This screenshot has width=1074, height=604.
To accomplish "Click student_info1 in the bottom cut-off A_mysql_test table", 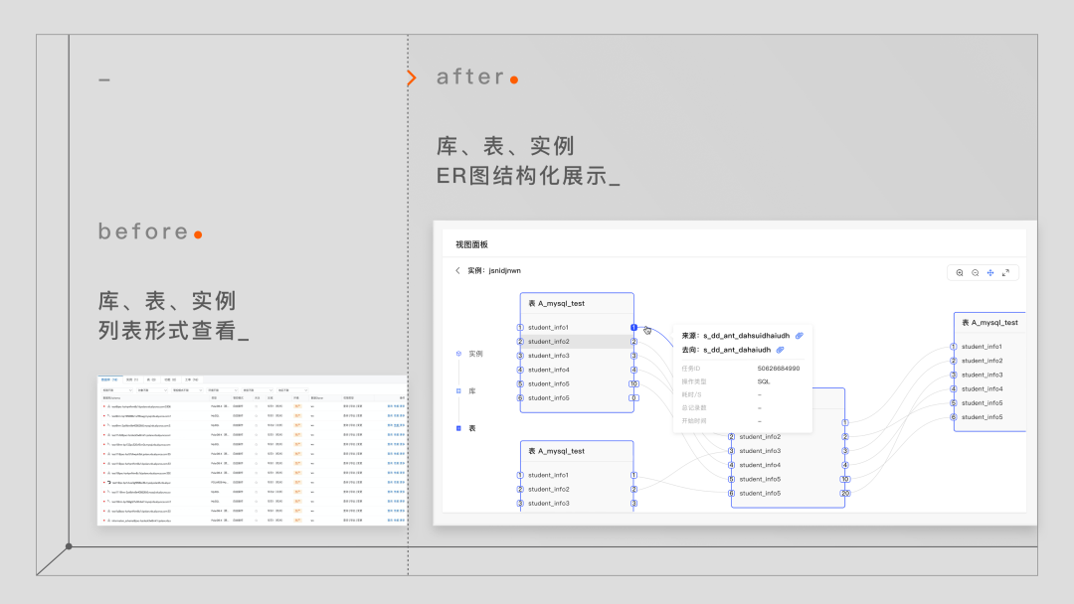I will pos(548,476).
